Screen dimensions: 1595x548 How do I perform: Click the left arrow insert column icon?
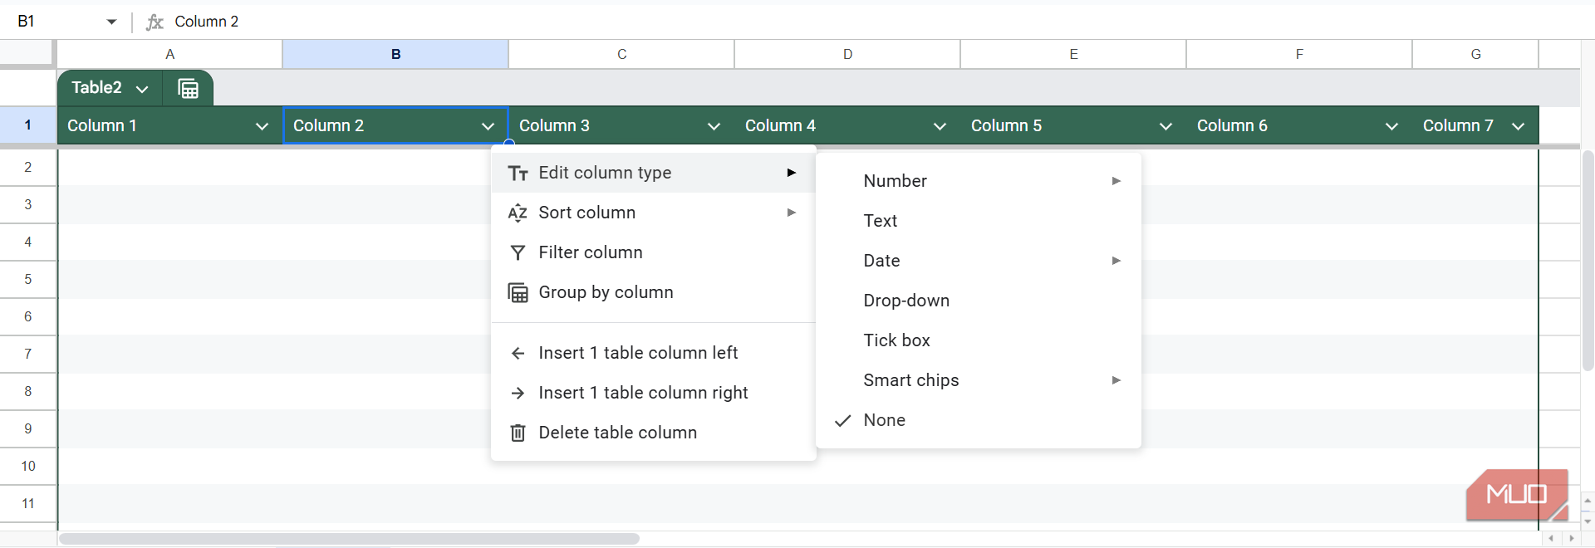(518, 353)
